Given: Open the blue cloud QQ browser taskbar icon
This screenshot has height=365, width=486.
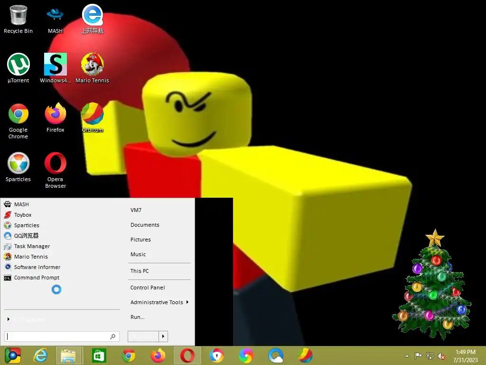Looking at the screenshot, I should click(276, 355).
